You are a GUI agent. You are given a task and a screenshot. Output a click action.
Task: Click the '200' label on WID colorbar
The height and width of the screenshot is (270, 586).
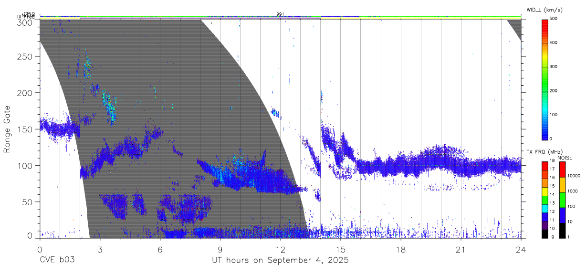554,90
